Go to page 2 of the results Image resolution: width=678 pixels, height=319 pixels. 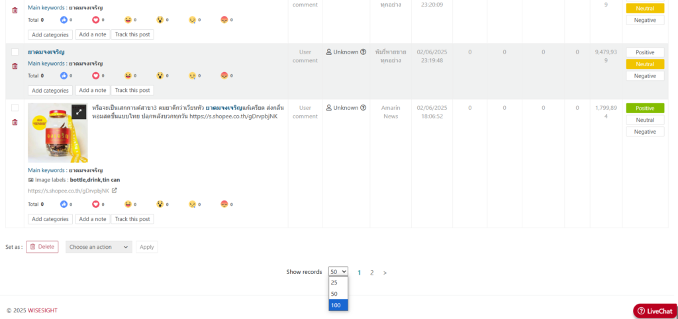(372, 272)
